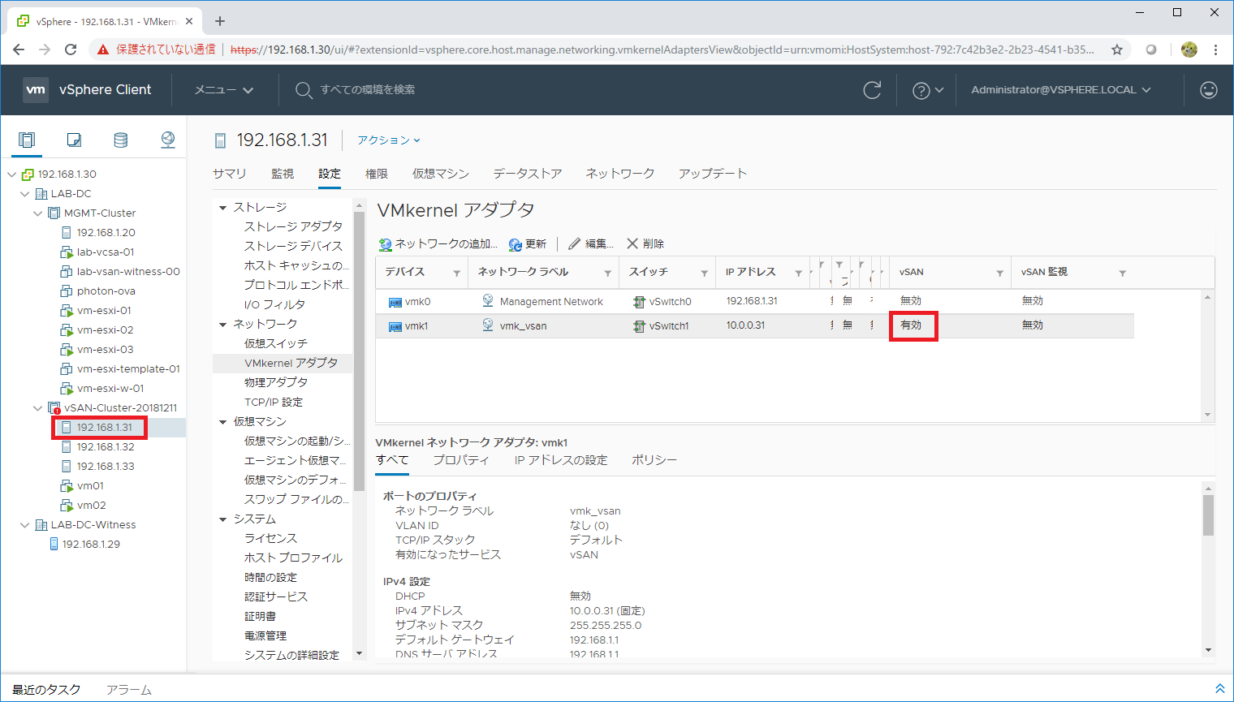Click the vm logo in the header
Viewport: 1234px width, 702px height.
pyautogui.click(x=36, y=89)
